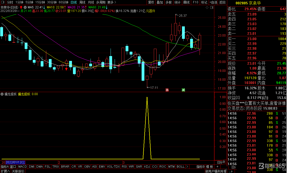287x173 pixels.
Task: Select the FSL indicator
Action: point(48,167)
